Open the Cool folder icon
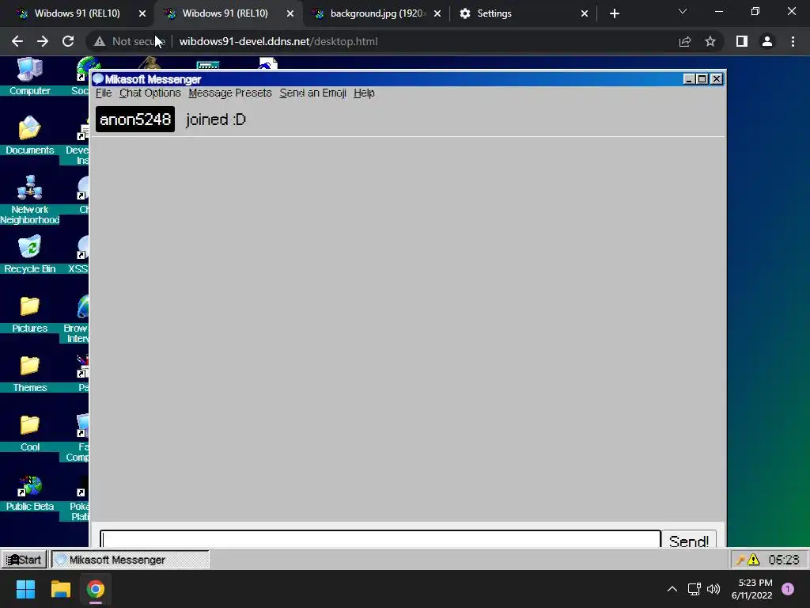The width and height of the screenshot is (810, 608). tap(29, 432)
